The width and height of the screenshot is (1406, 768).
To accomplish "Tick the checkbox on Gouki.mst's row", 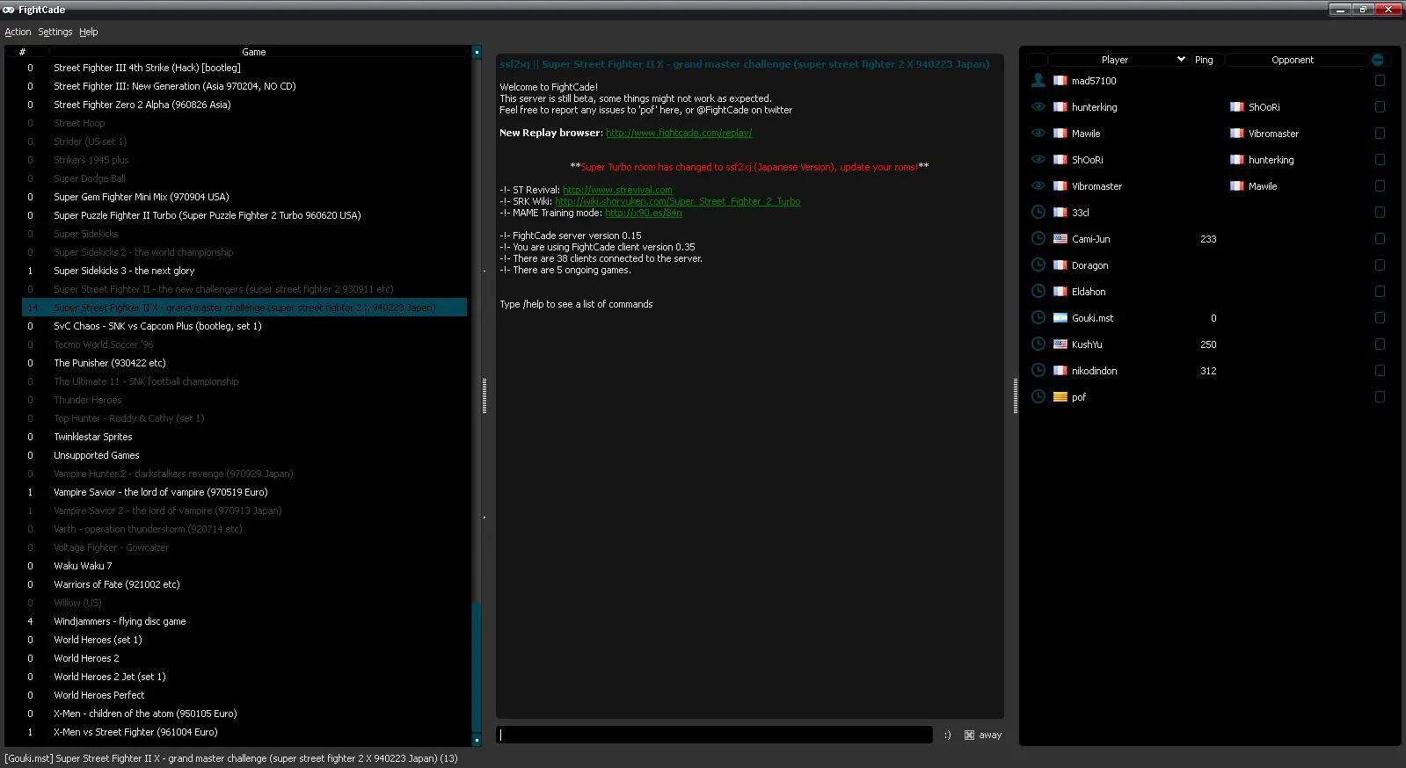I will (1380, 317).
